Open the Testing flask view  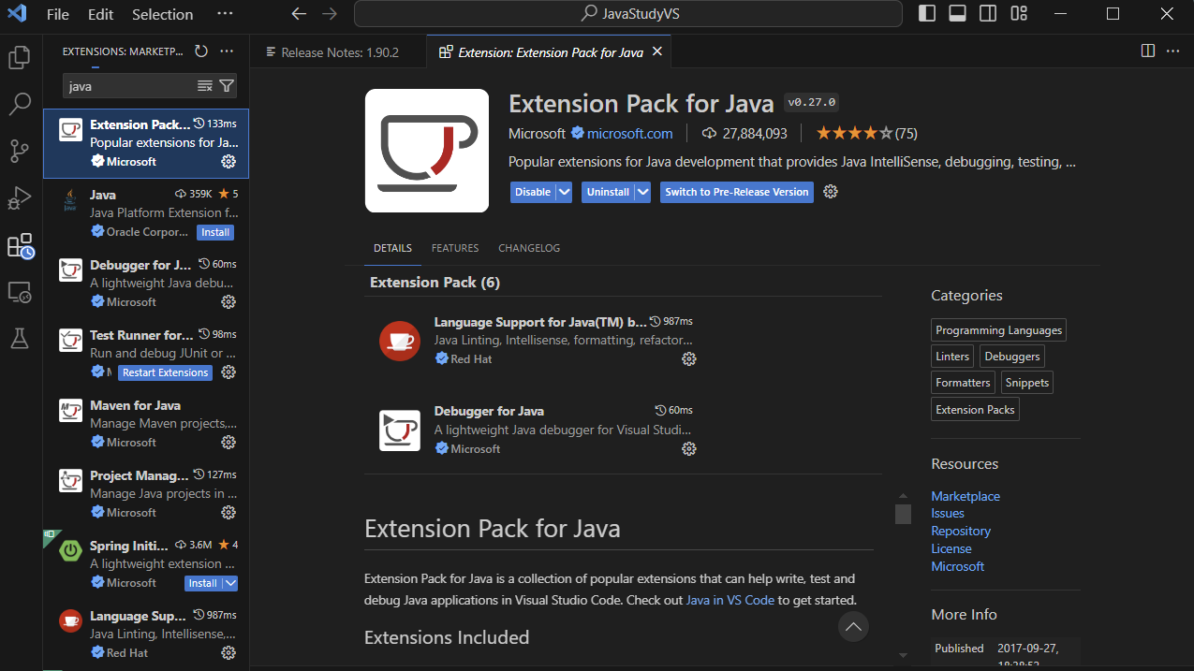[20, 339]
